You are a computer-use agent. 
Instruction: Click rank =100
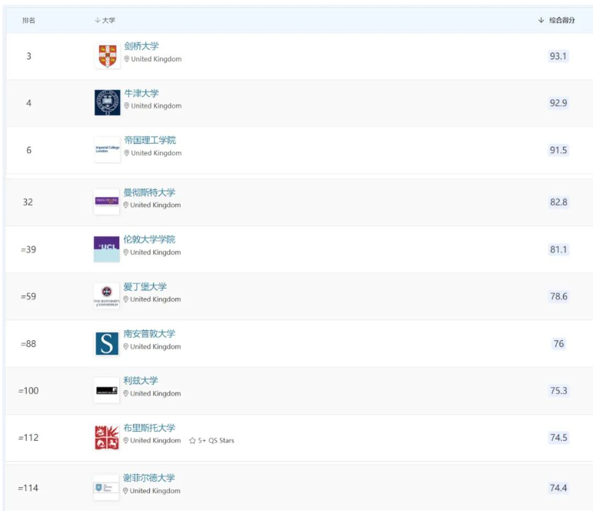click(28, 391)
